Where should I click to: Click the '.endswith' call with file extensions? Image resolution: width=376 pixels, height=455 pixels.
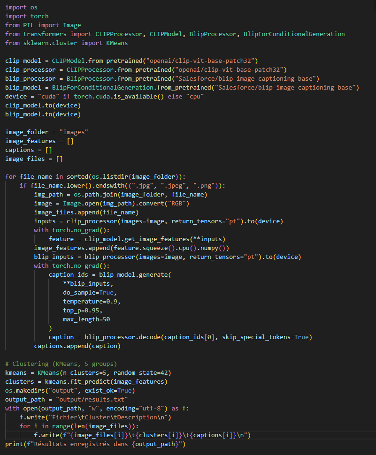point(157,186)
